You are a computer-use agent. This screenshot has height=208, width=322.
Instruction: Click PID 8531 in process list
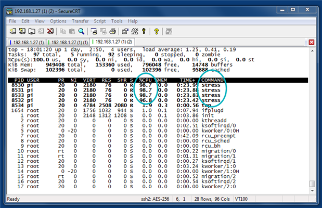(18, 90)
